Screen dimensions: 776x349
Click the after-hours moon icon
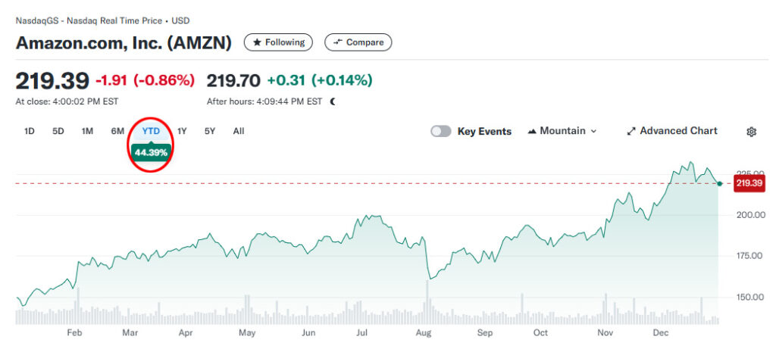(x=333, y=101)
